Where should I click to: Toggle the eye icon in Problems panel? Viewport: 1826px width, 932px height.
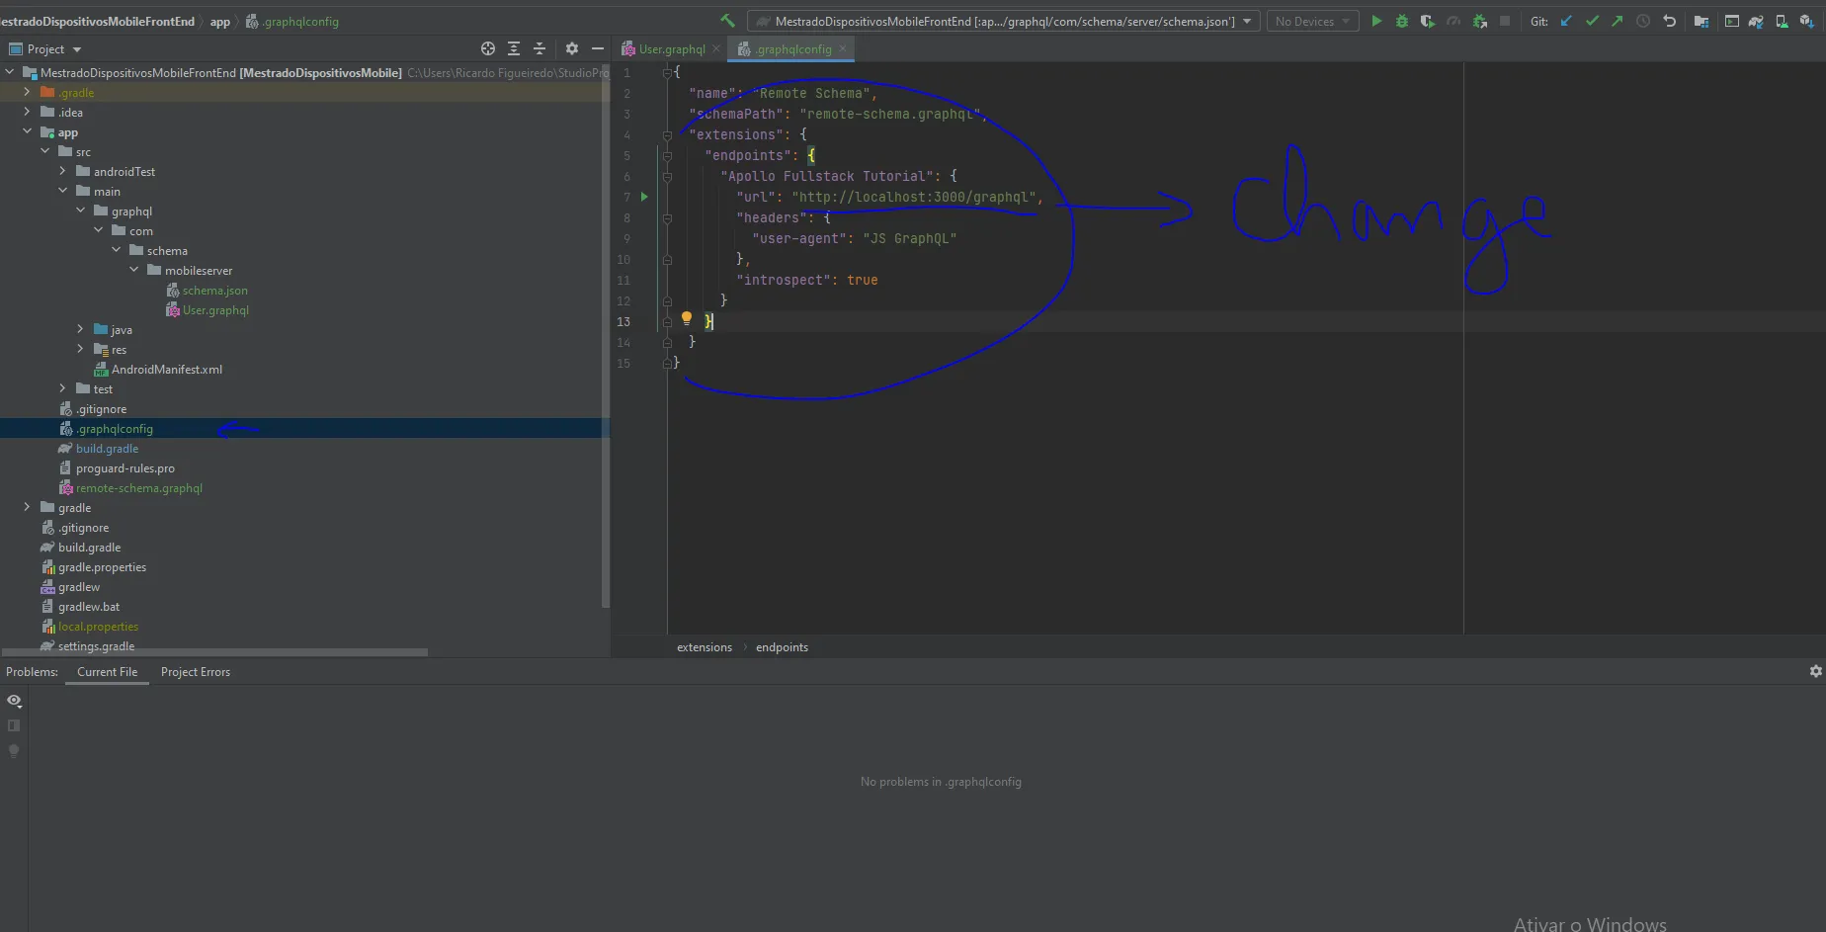click(x=14, y=700)
